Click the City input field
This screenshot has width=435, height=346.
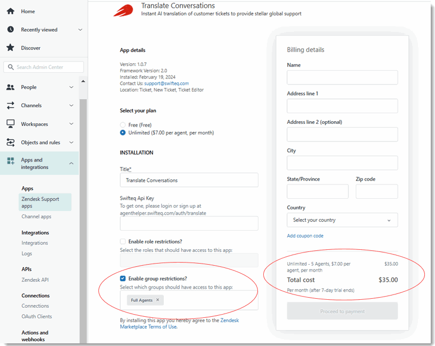tap(342, 163)
